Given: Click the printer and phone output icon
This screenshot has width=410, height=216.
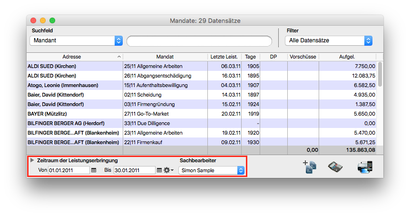Looking at the screenshot, I should 365,167.
